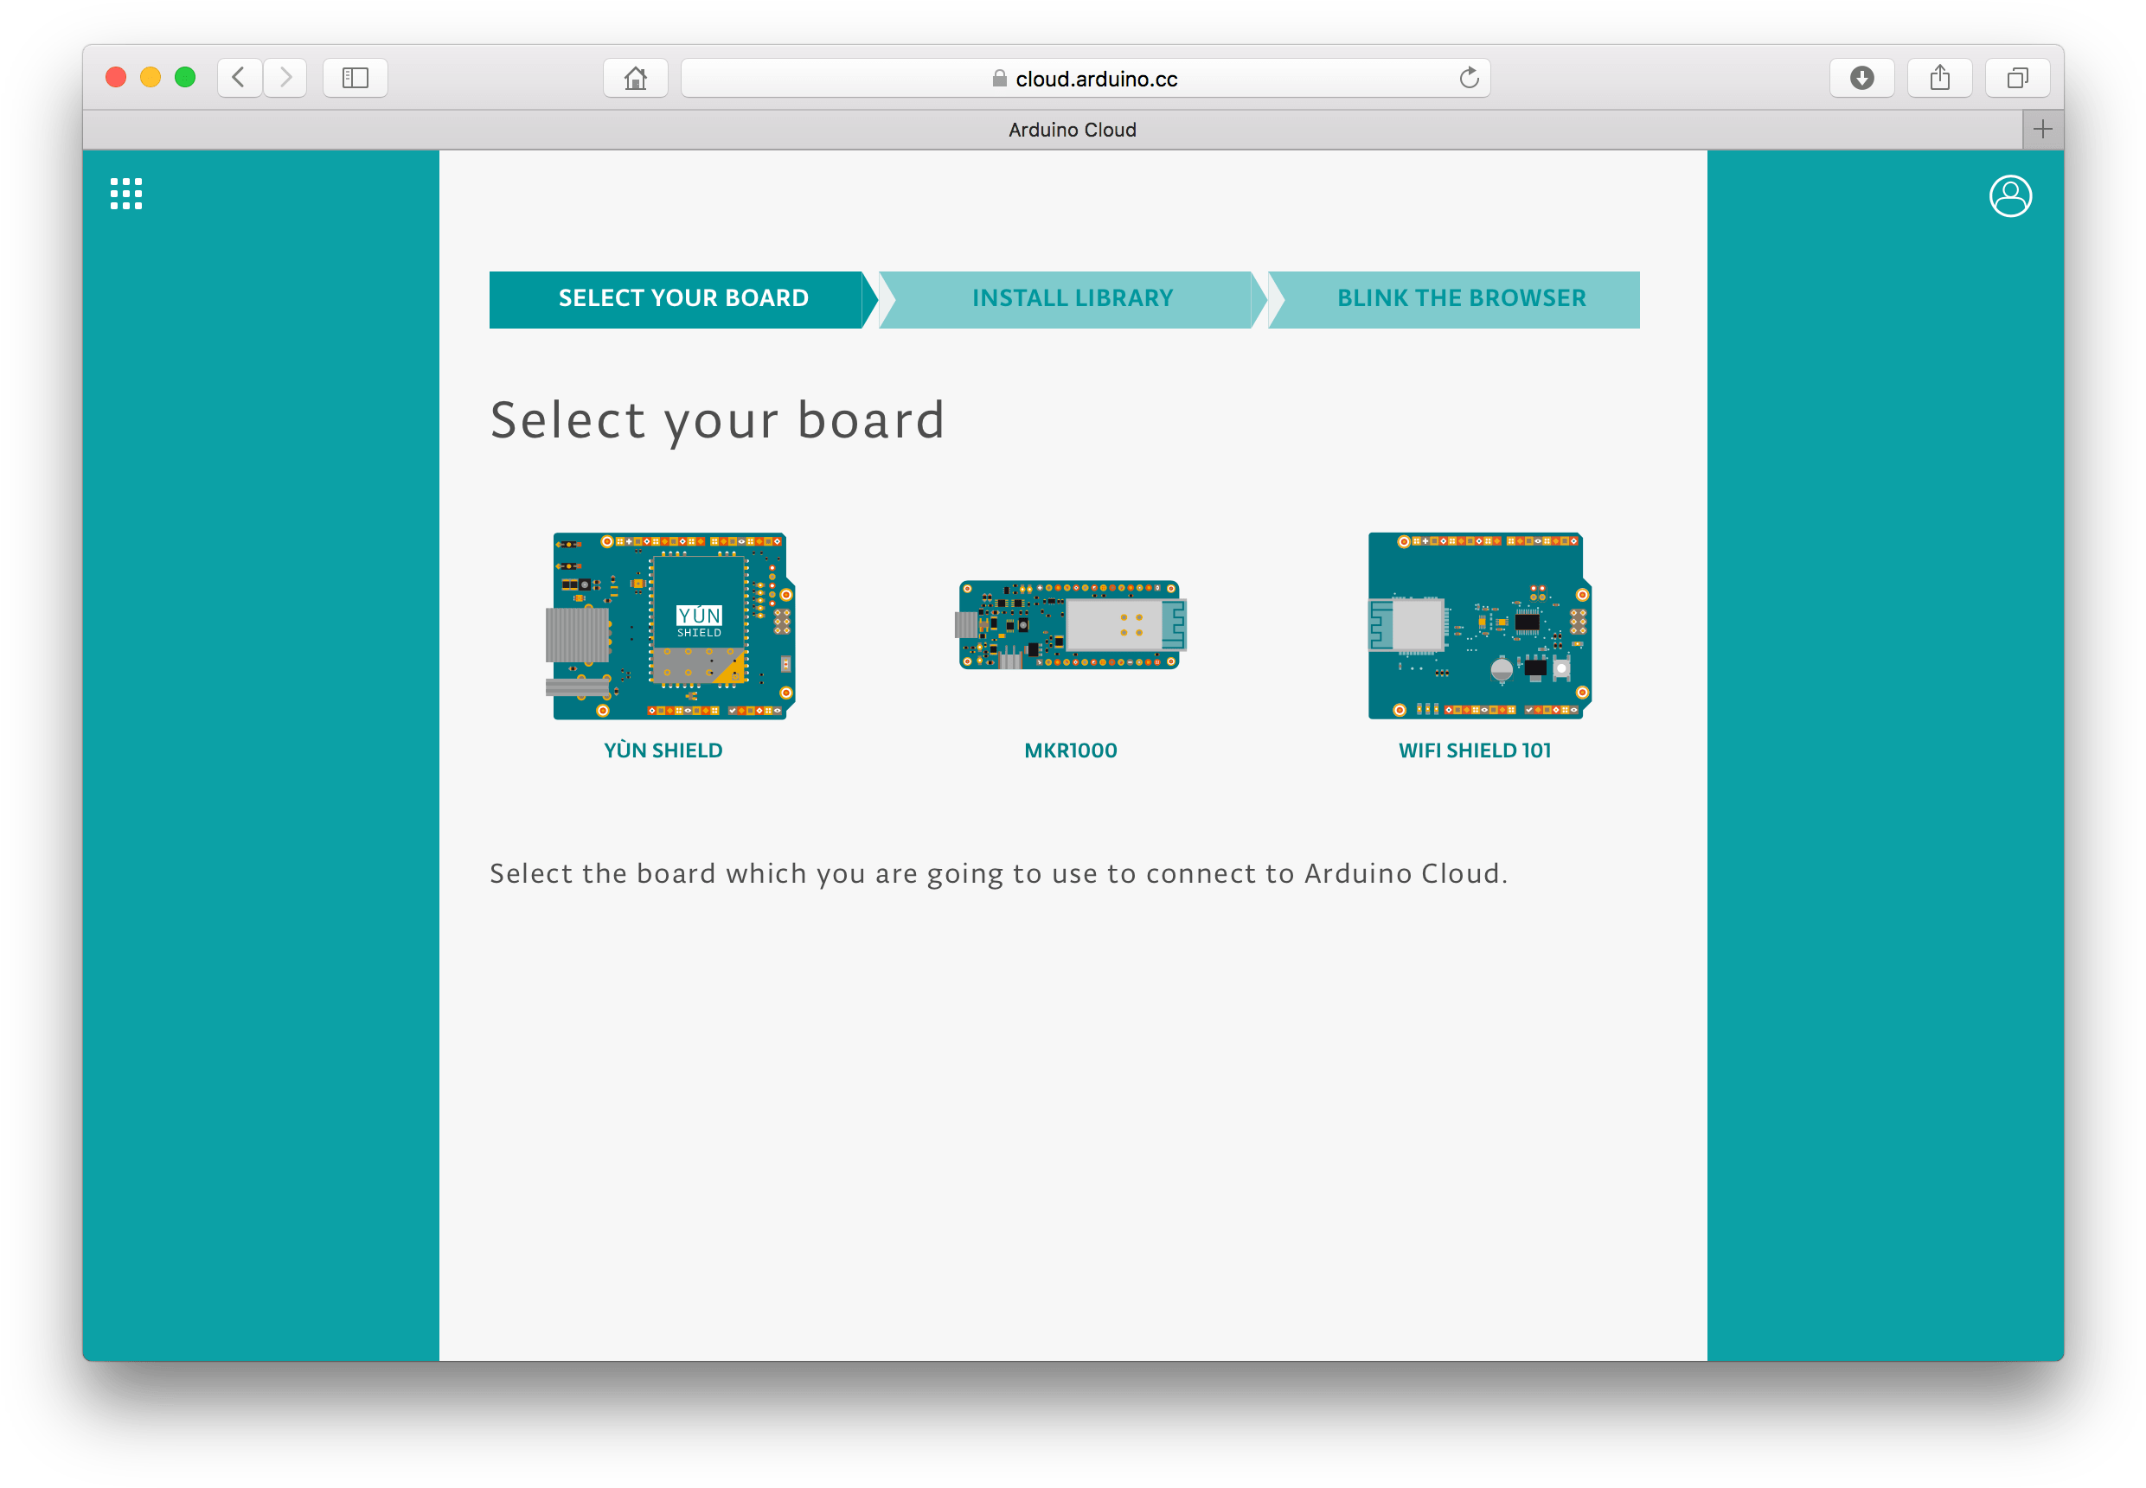Open the Safari share menu
The width and height of the screenshot is (2146, 1488).
(1939, 78)
